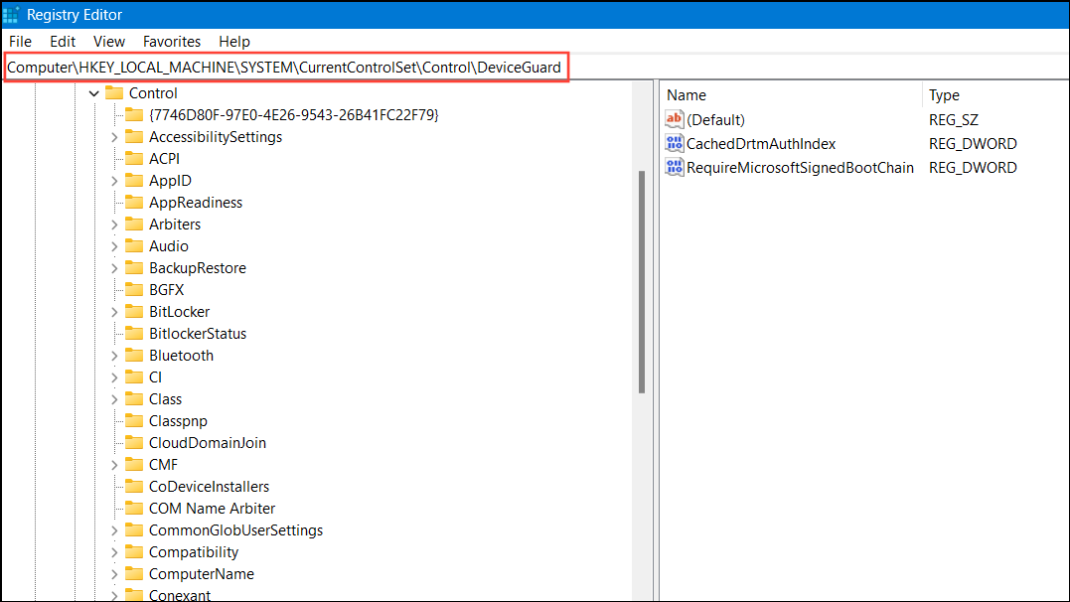1070x602 pixels.
Task: Click the Classpnp folder icon
Action: (x=134, y=420)
